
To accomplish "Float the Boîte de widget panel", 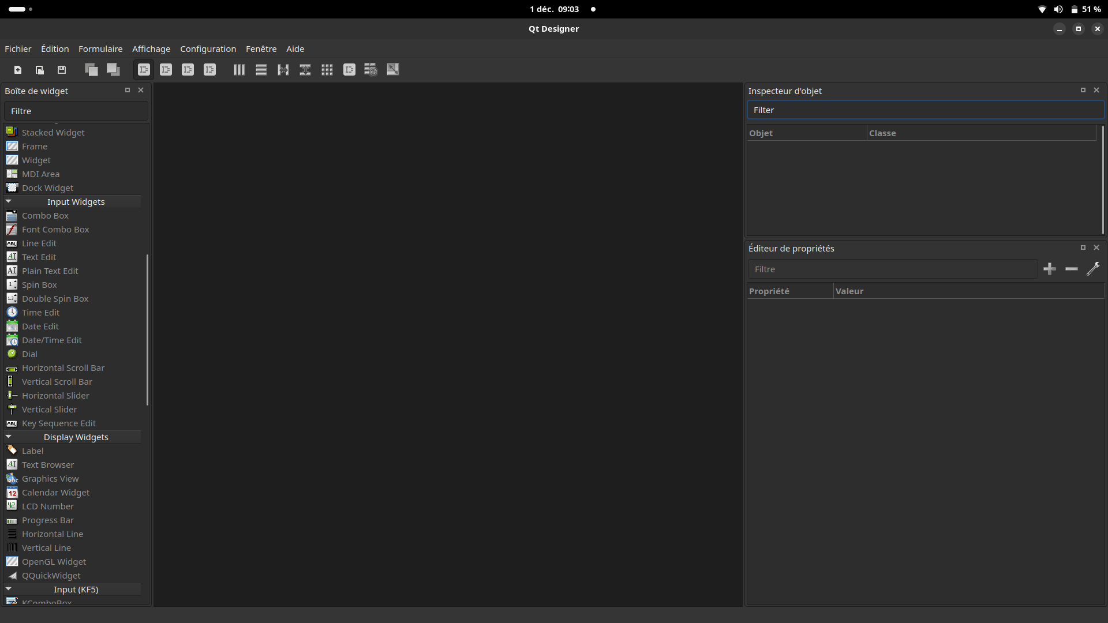I will [128, 90].
